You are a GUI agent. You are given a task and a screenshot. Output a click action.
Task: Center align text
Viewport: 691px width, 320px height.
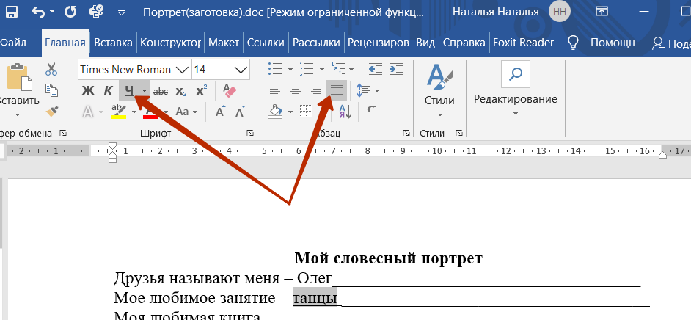[296, 90]
